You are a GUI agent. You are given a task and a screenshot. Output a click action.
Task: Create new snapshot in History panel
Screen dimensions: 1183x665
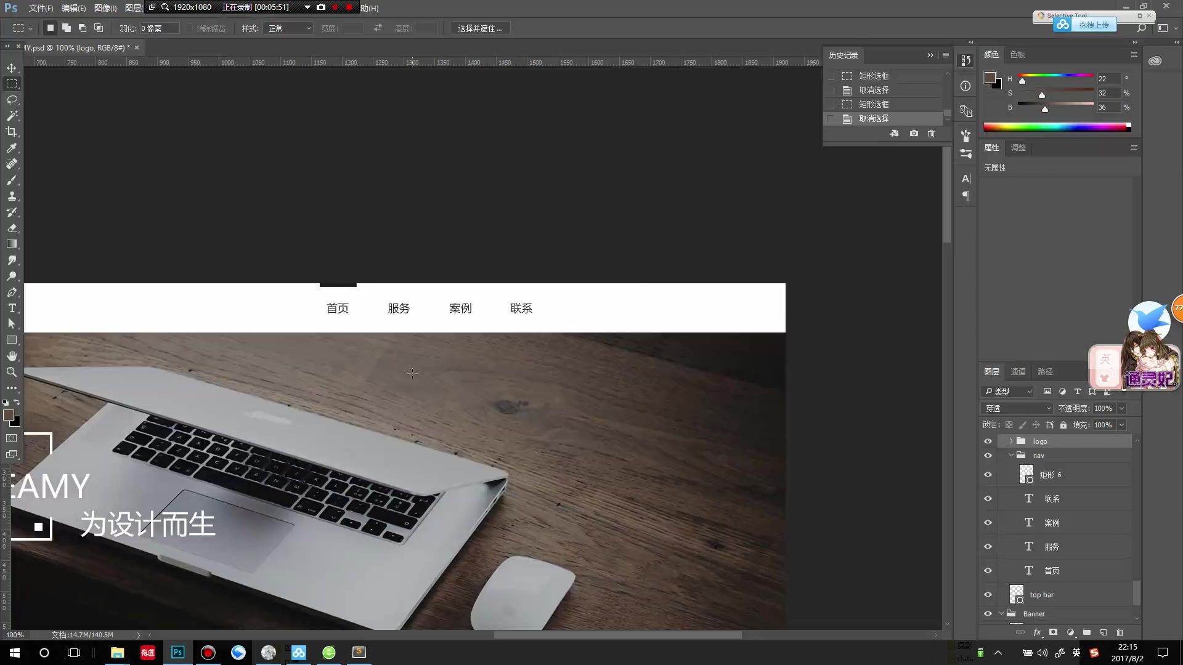[x=914, y=133]
